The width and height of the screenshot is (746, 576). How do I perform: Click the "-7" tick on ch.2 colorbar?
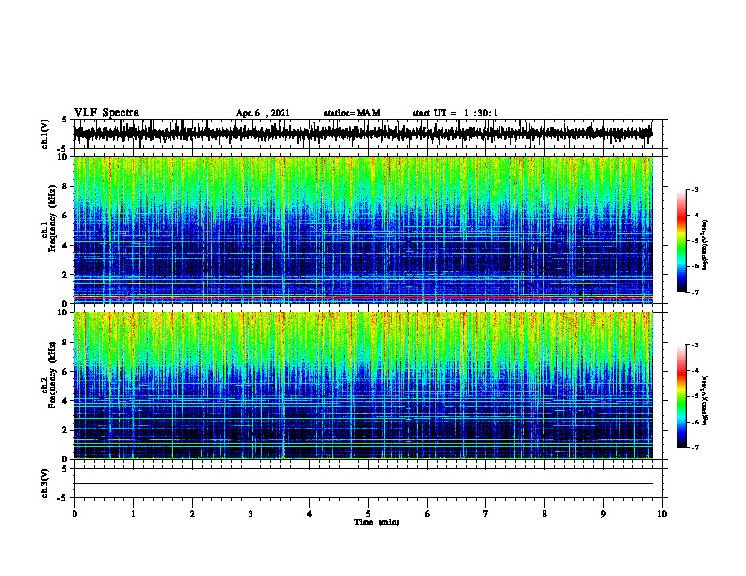click(x=694, y=447)
